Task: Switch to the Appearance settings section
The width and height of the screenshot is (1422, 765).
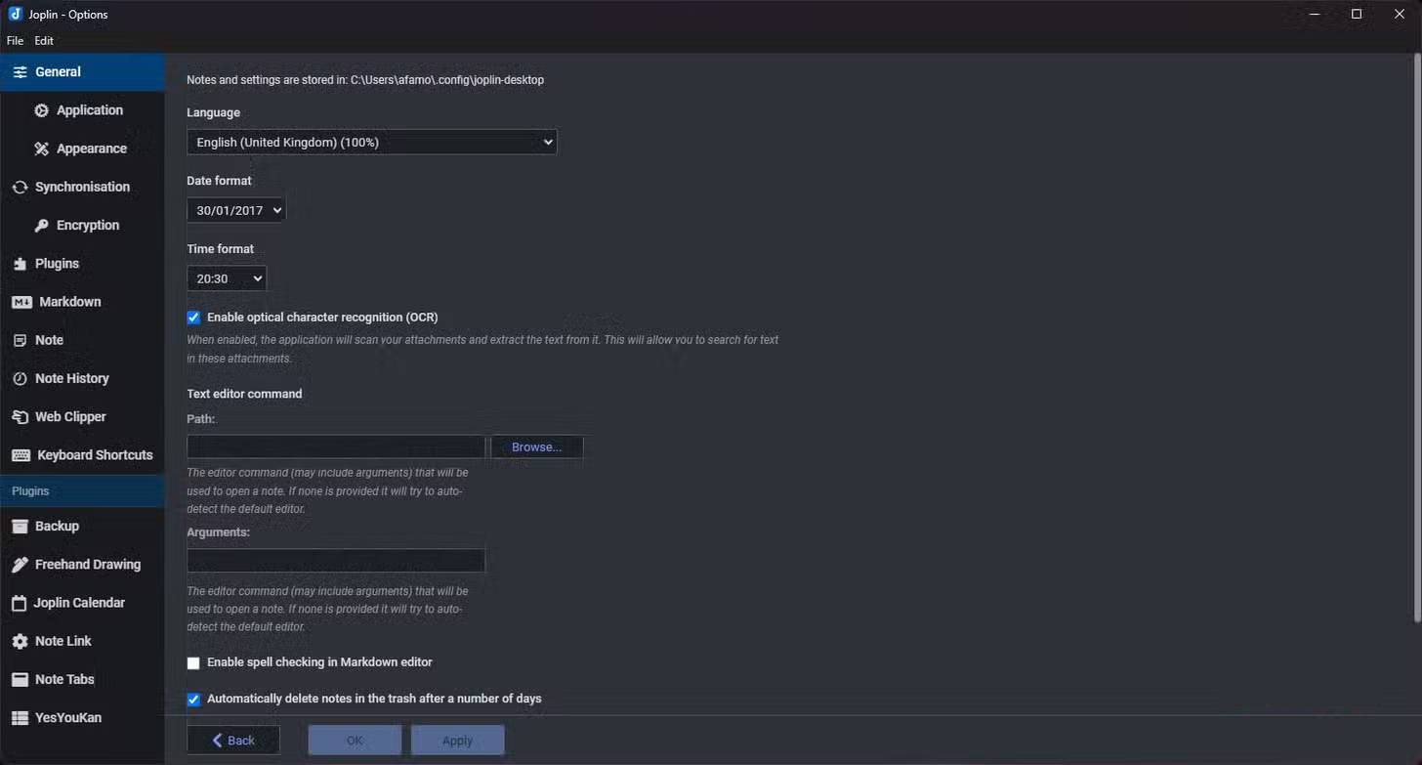Action: pos(91,149)
